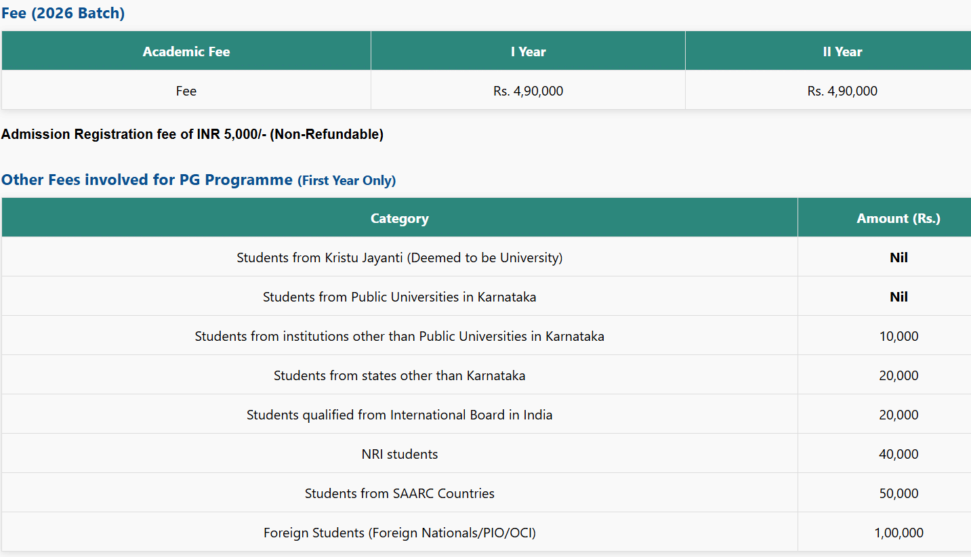Image resolution: width=971 pixels, height=557 pixels.
Task: Select the Rs. 4,90,000 fee under II Year
Action: point(842,91)
